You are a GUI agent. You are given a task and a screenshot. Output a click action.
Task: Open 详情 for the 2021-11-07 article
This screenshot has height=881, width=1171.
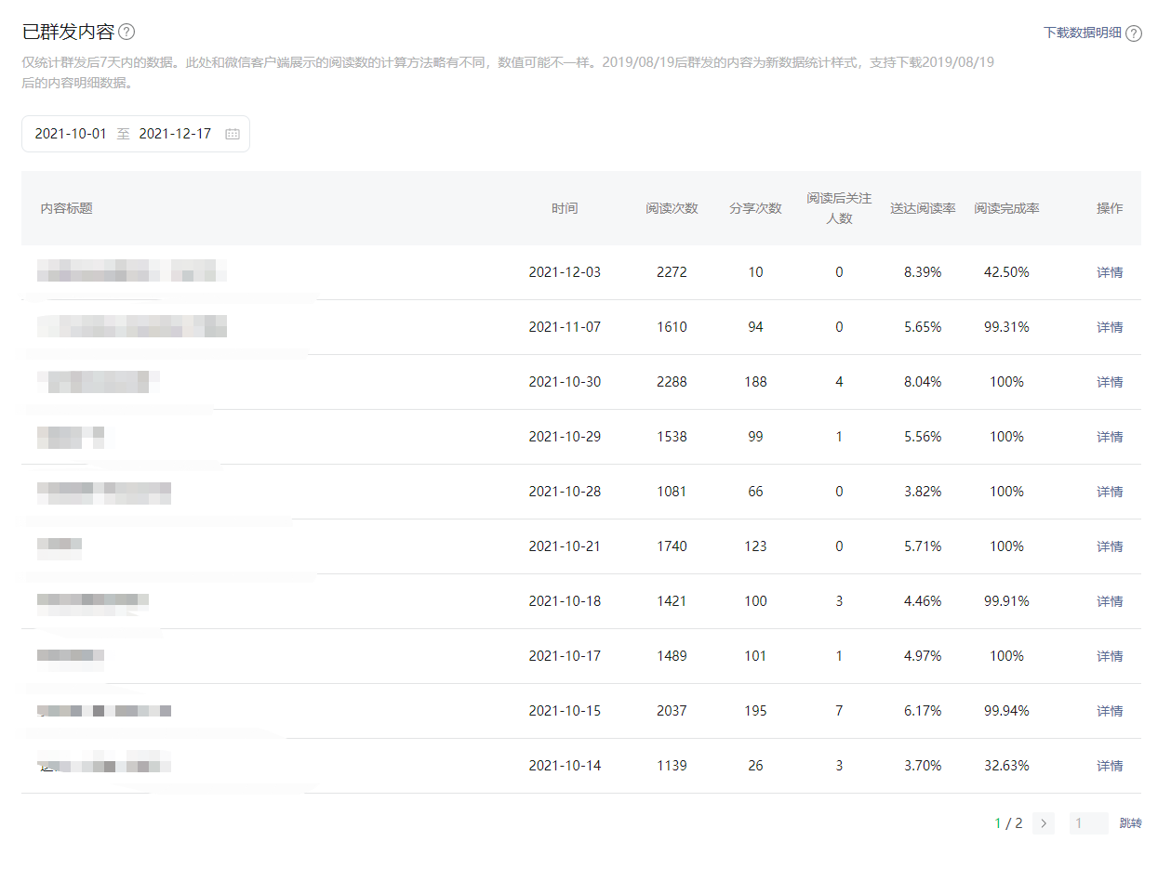click(x=1110, y=327)
